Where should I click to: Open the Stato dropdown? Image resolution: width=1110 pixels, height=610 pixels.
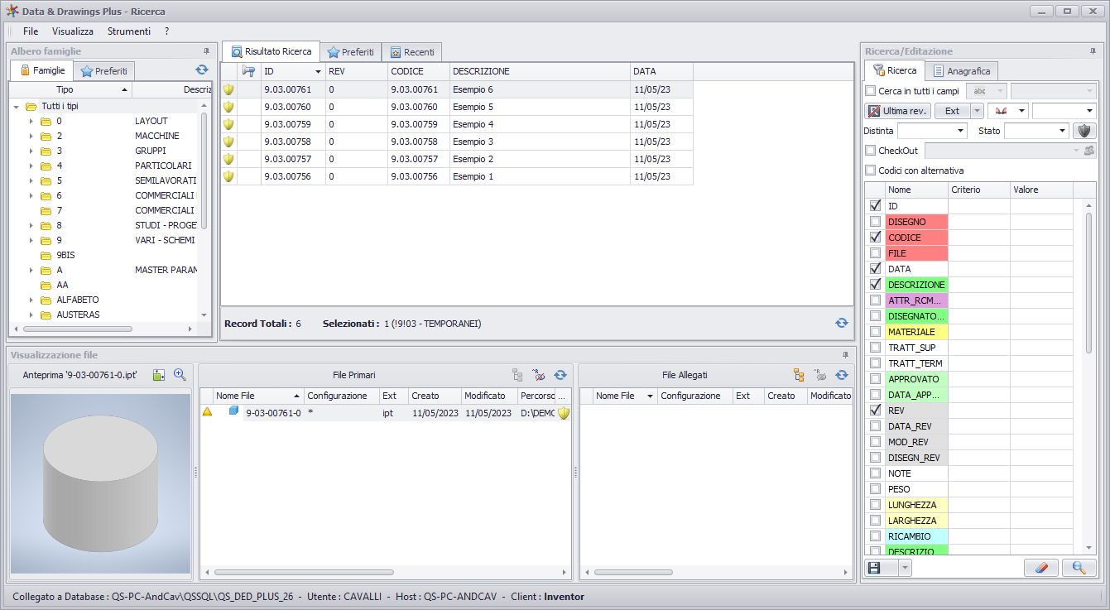pyautogui.click(x=1063, y=131)
